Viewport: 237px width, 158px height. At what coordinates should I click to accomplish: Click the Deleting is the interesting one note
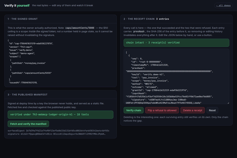[x=176, y=119]
